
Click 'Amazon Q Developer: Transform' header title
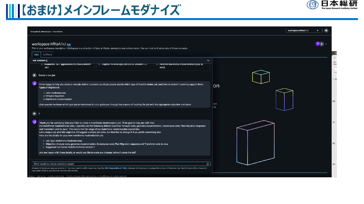pos(46,31)
